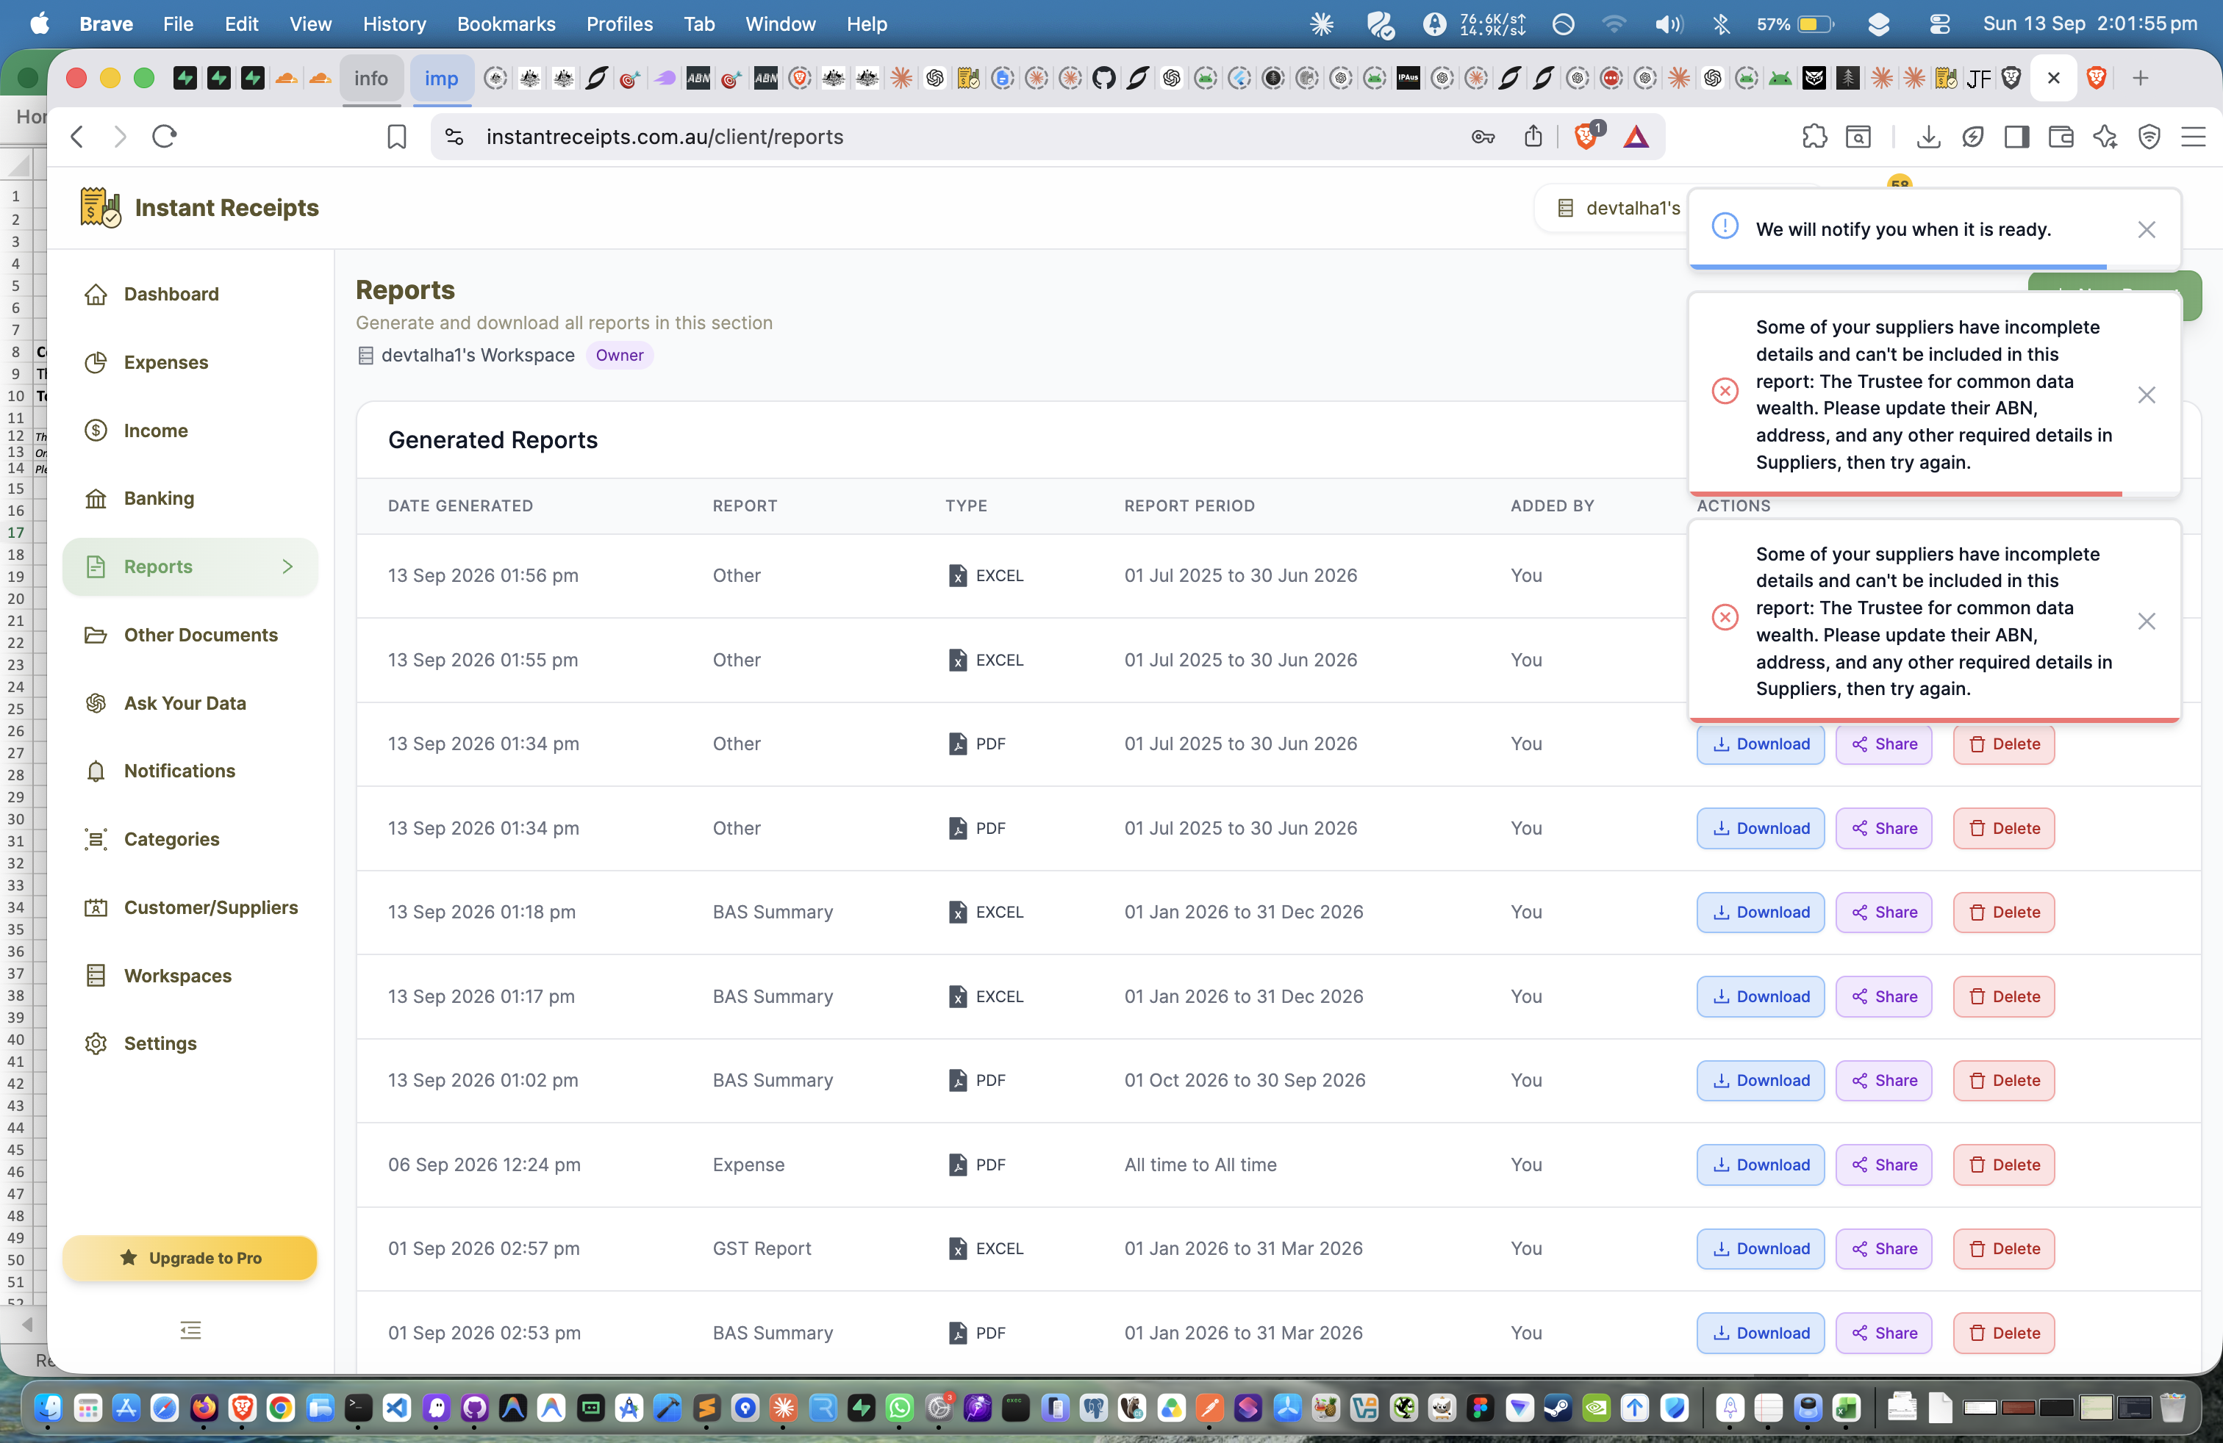This screenshot has height=1443, width=2223.
Task: Share this page from address bar
Action: [1533, 137]
